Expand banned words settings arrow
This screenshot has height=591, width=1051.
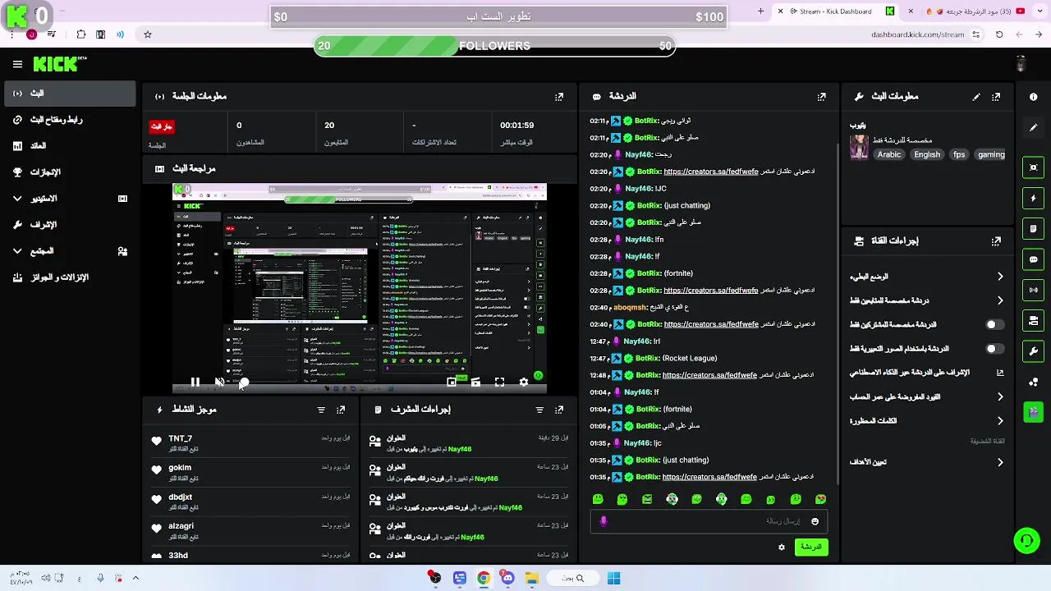click(999, 421)
